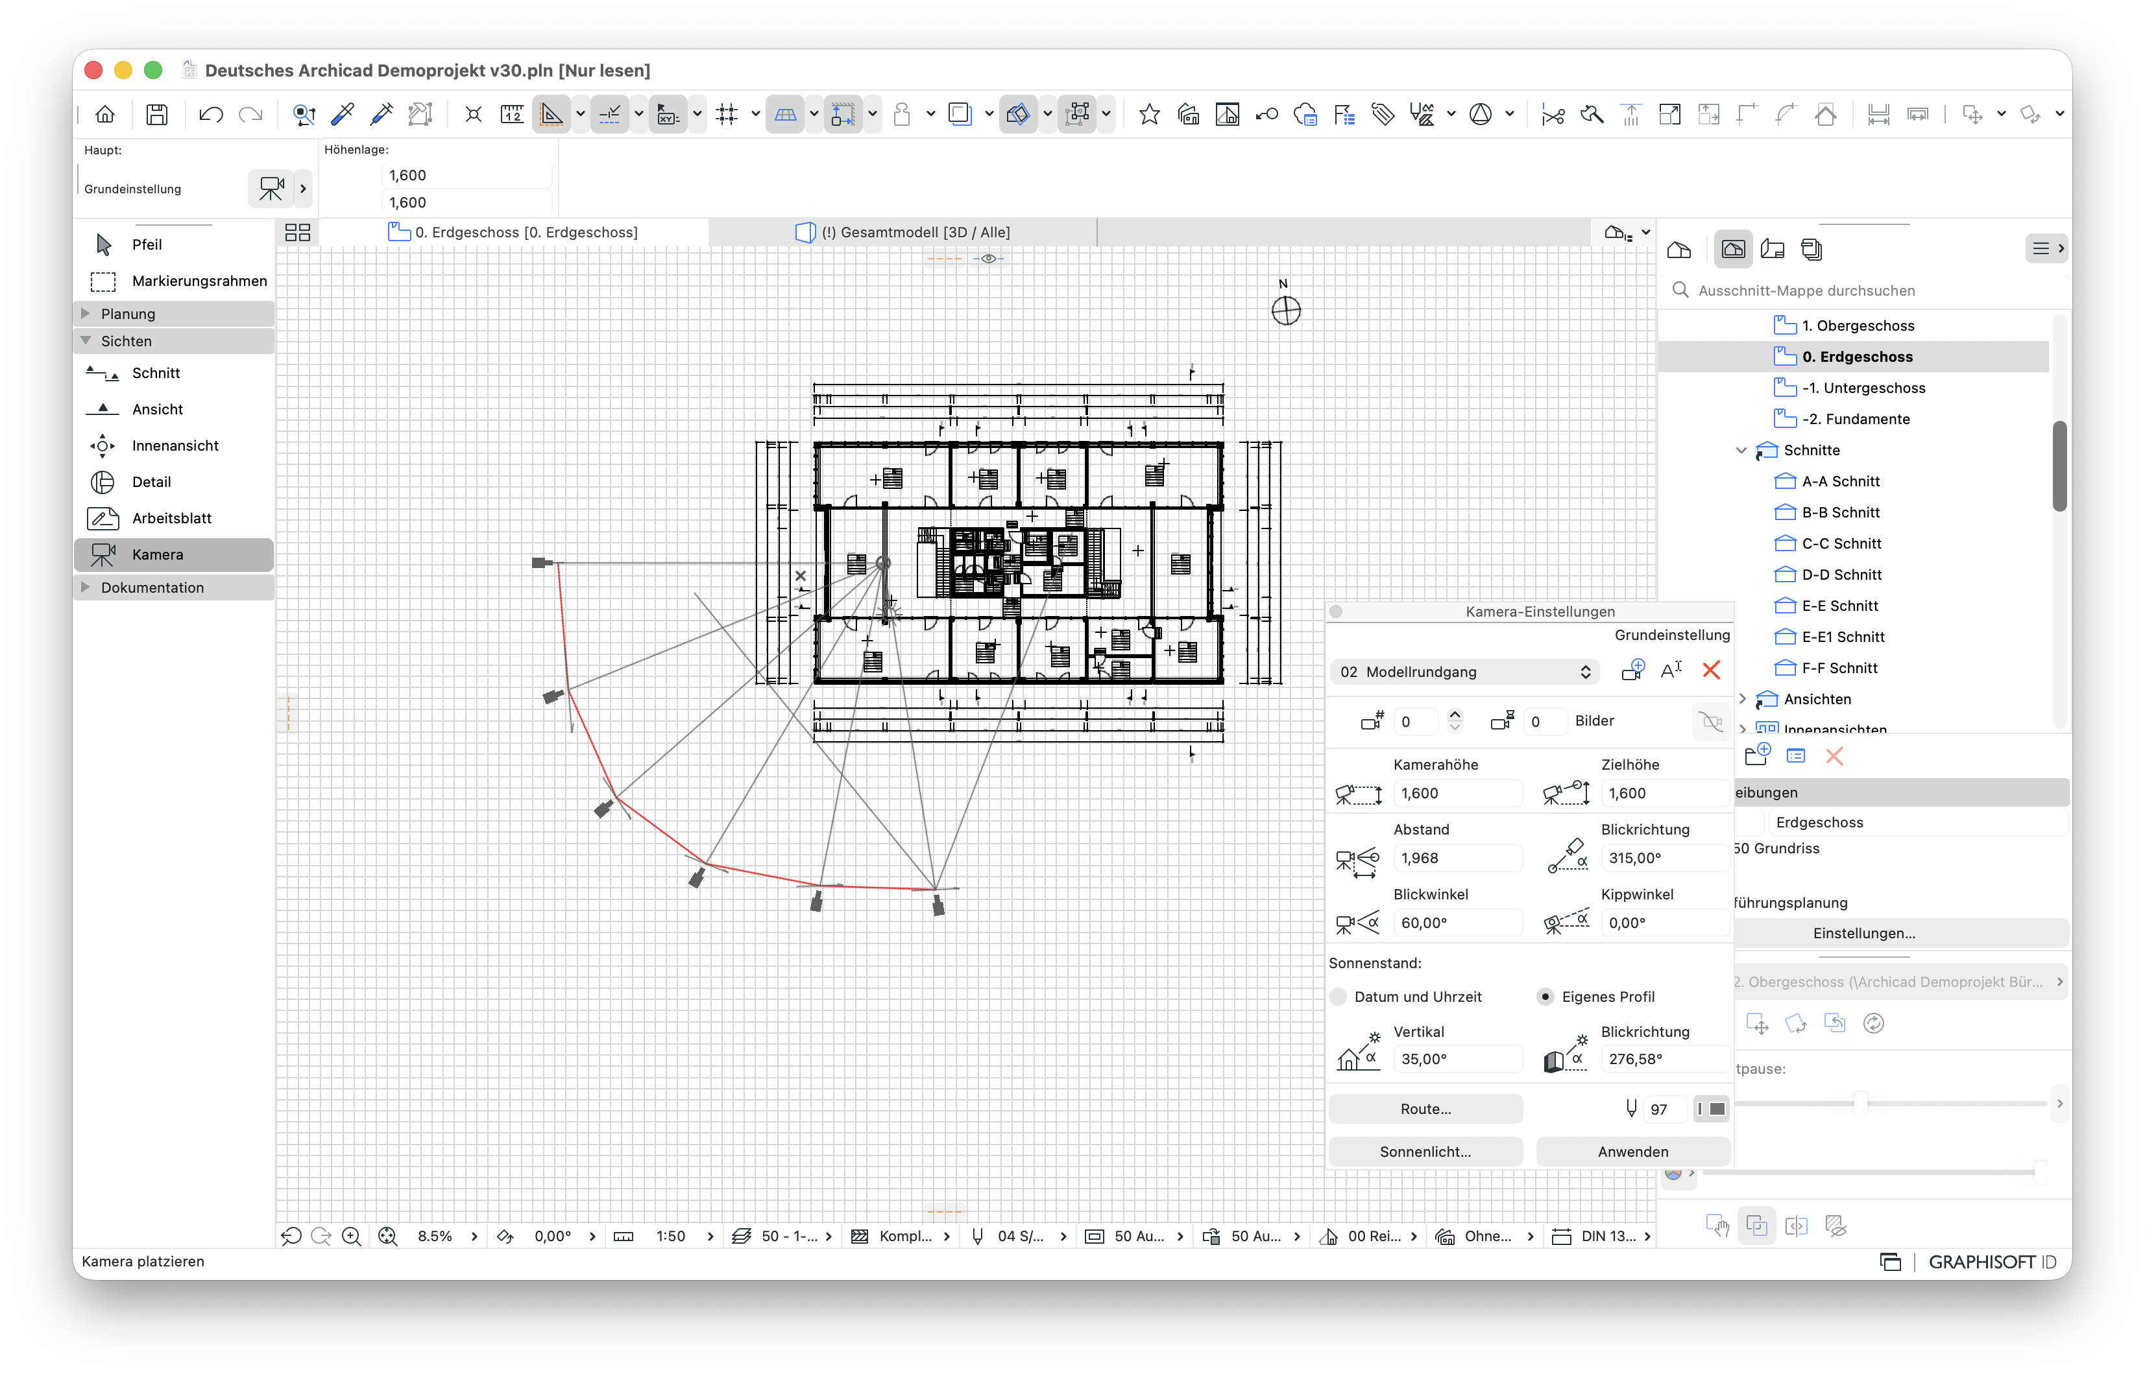Switch to the Gesamtmodell 3D tab
The height and width of the screenshot is (1376, 2145).
(x=903, y=232)
